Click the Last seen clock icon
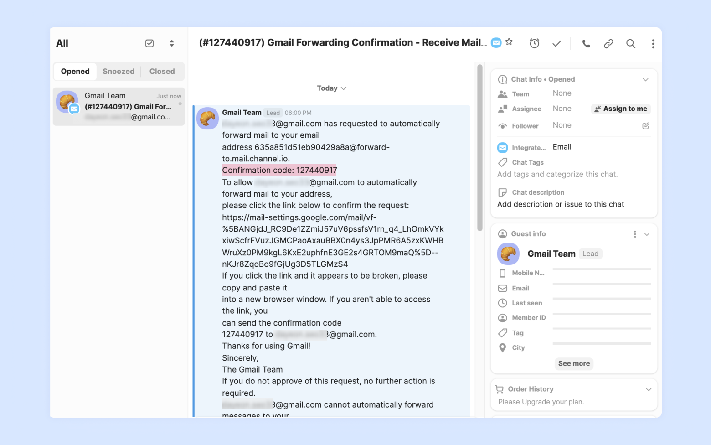The image size is (711, 445). coord(503,303)
